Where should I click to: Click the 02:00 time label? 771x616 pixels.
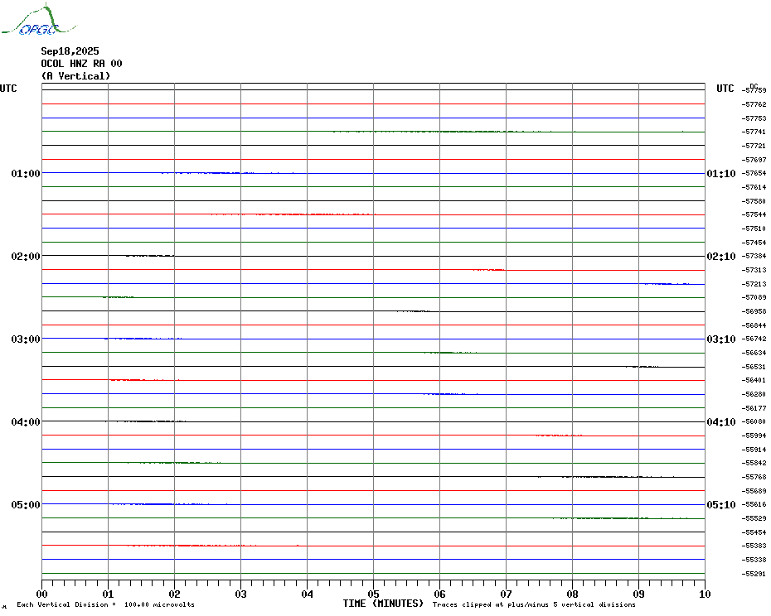pos(26,257)
